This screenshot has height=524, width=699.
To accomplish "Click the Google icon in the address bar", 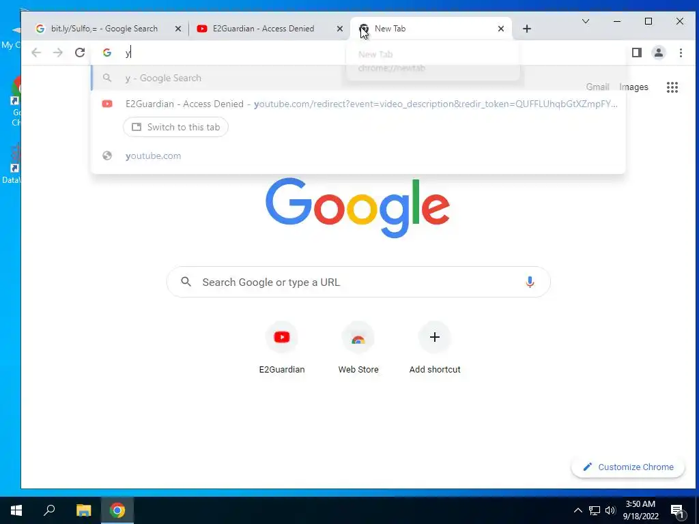I will coord(107,53).
